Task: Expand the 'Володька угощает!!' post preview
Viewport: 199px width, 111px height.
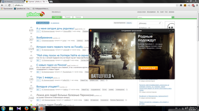Action: [39, 90]
